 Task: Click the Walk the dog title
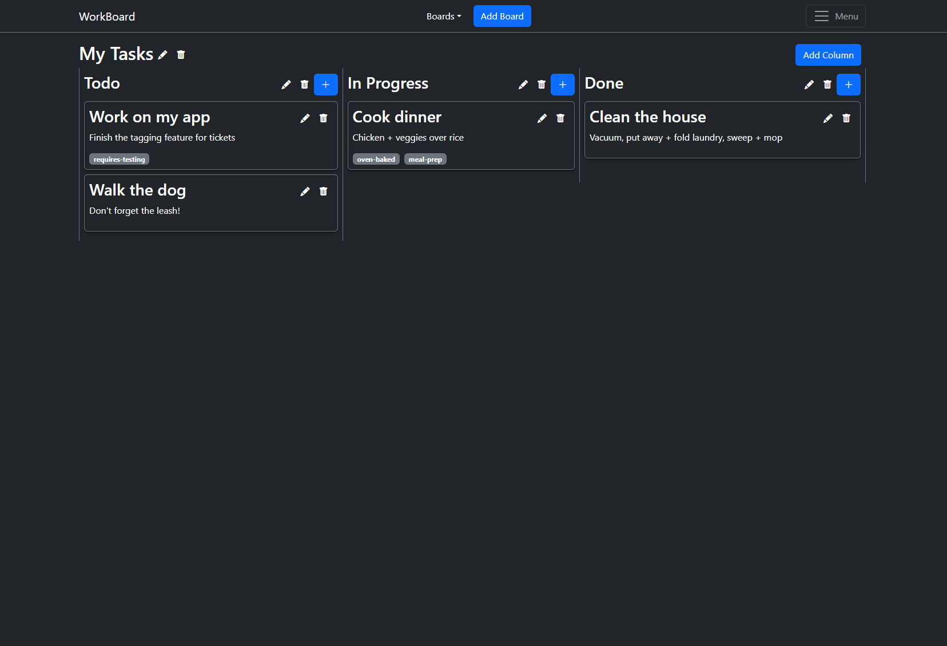point(138,190)
